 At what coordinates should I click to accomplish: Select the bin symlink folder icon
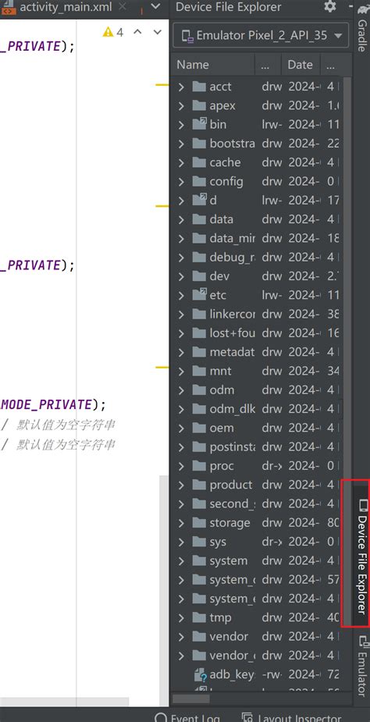pos(199,124)
